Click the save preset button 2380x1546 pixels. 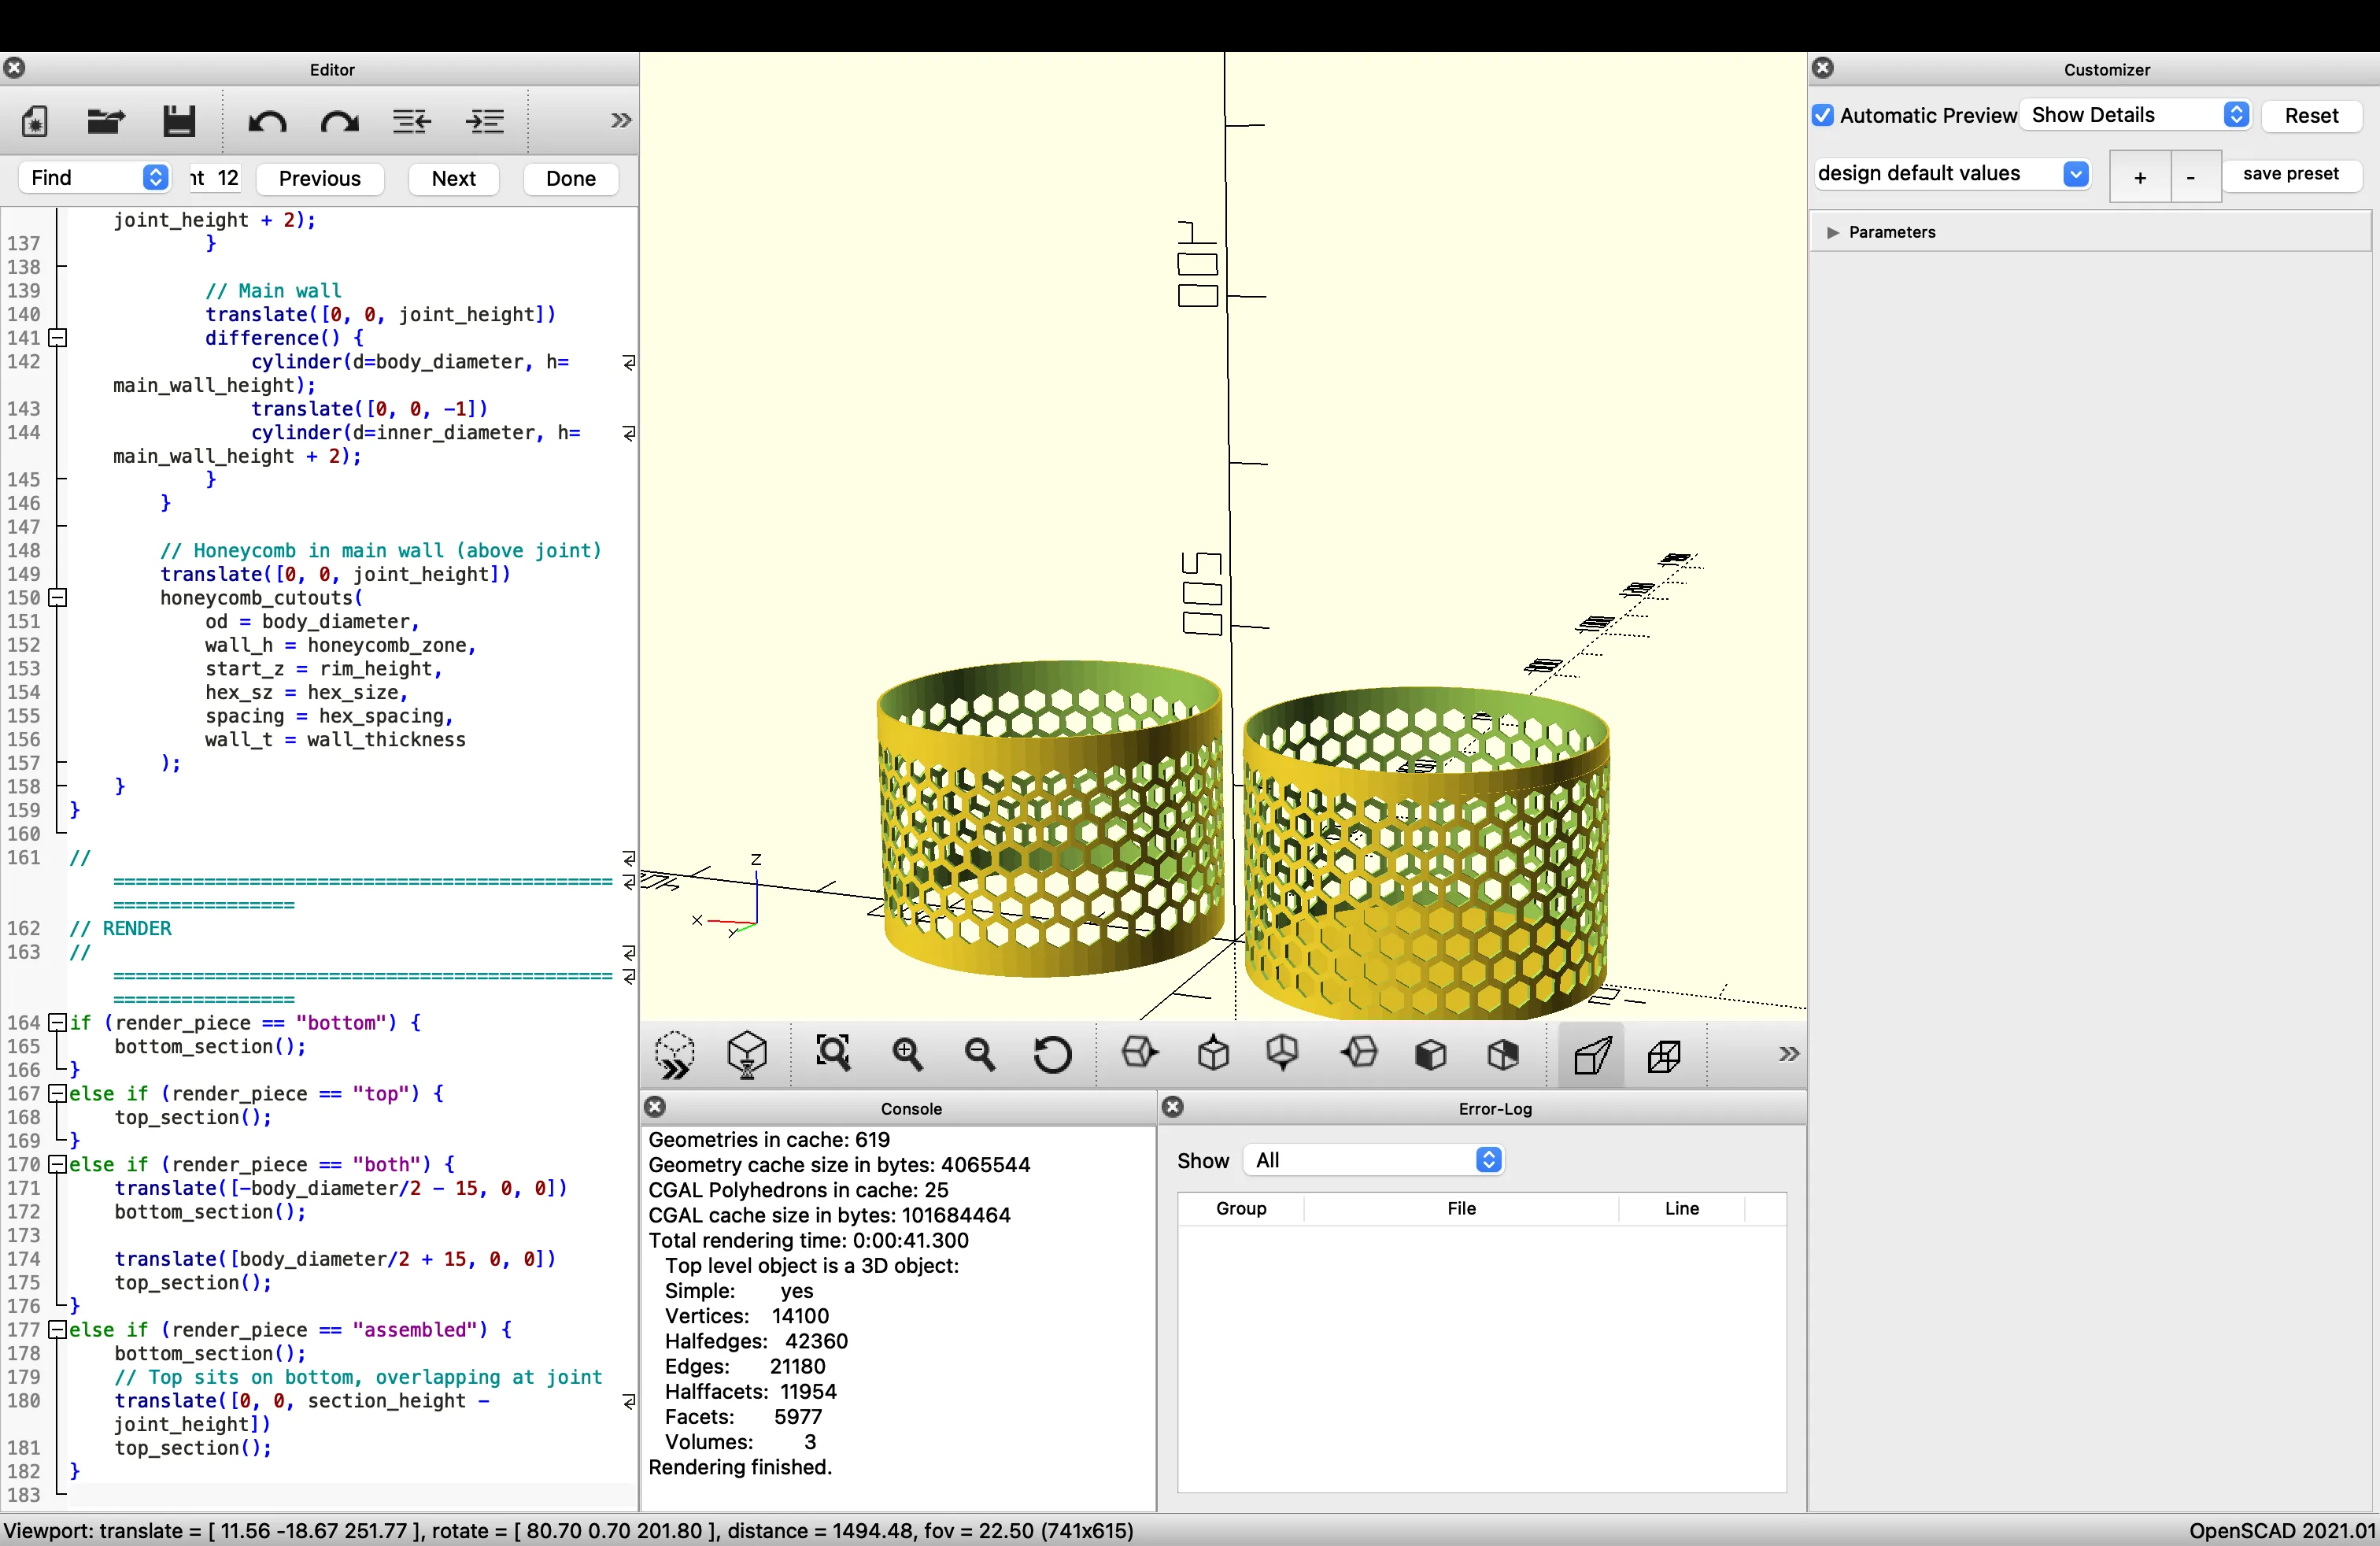point(2293,173)
